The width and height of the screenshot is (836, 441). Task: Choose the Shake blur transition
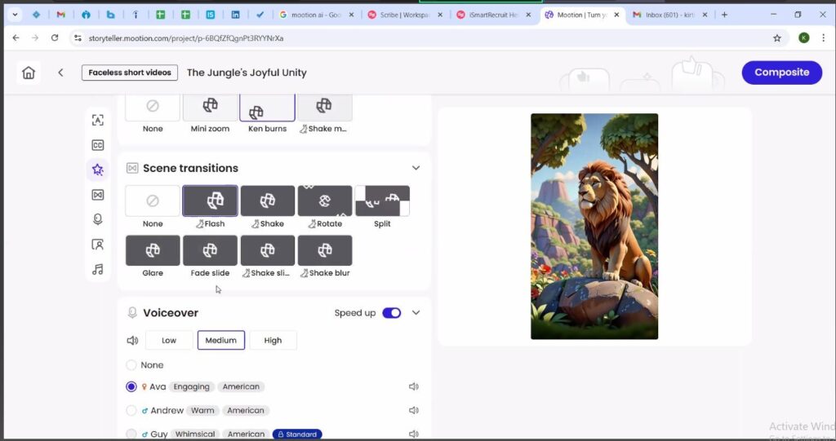tap(325, 250)
